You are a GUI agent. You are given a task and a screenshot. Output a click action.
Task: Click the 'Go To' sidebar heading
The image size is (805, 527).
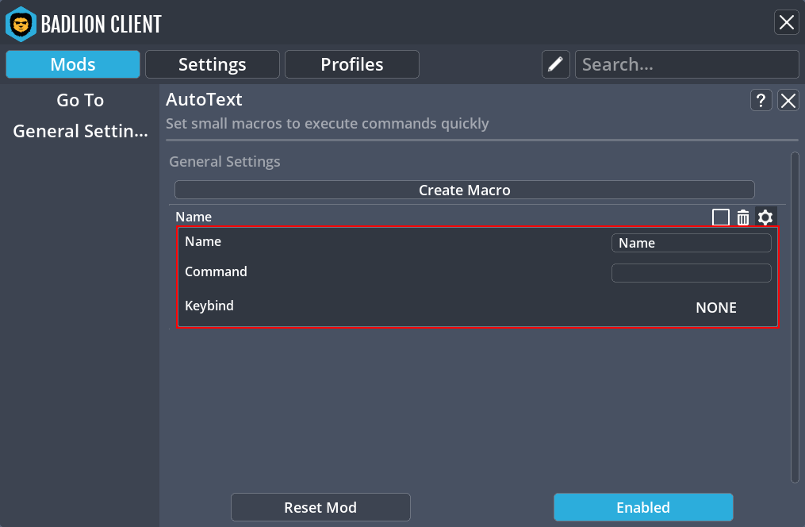tap(80, 100)
